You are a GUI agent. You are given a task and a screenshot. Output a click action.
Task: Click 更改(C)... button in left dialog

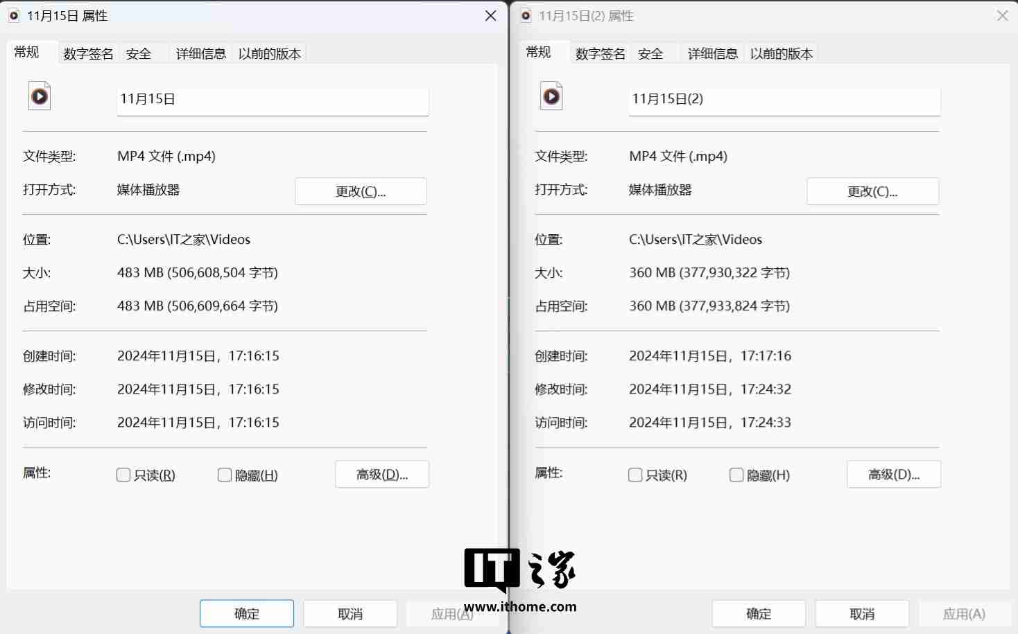point(361,191)
